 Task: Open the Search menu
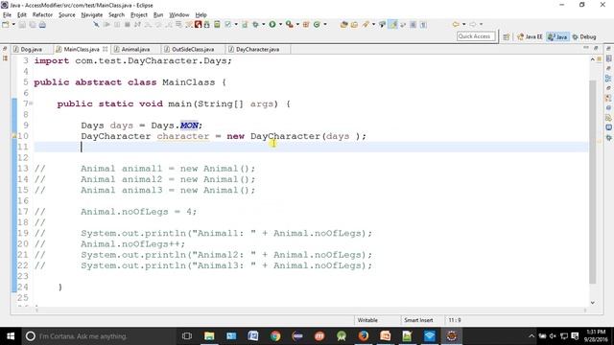tap(116, 15)
